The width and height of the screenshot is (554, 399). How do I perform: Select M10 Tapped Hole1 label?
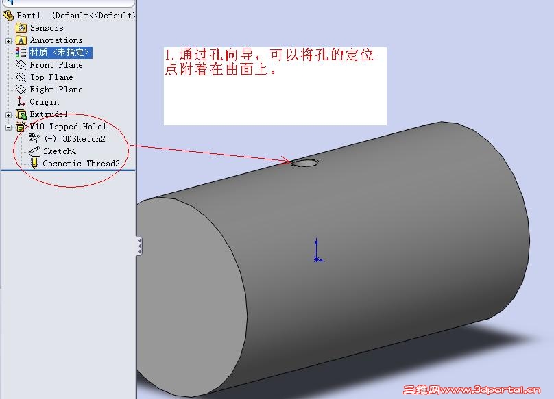coord(68,127)
